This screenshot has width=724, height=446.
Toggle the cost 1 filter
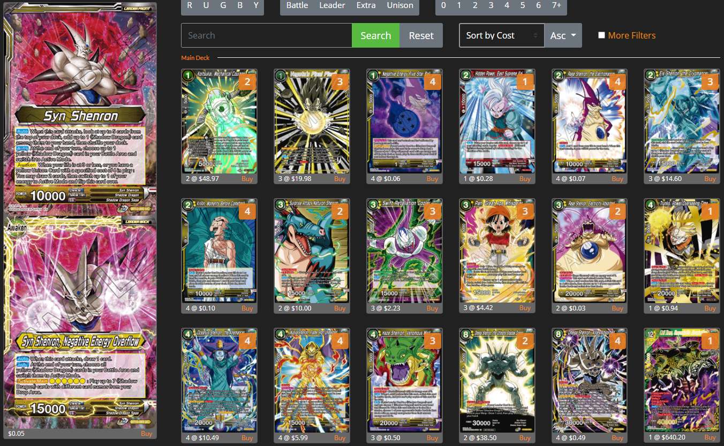[459, 5]
